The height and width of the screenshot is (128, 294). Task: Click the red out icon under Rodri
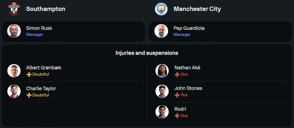(x=177, y=116)
